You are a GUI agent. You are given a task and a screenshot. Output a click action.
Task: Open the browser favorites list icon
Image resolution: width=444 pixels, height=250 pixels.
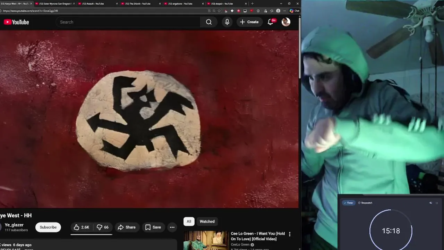coord(272,11)
